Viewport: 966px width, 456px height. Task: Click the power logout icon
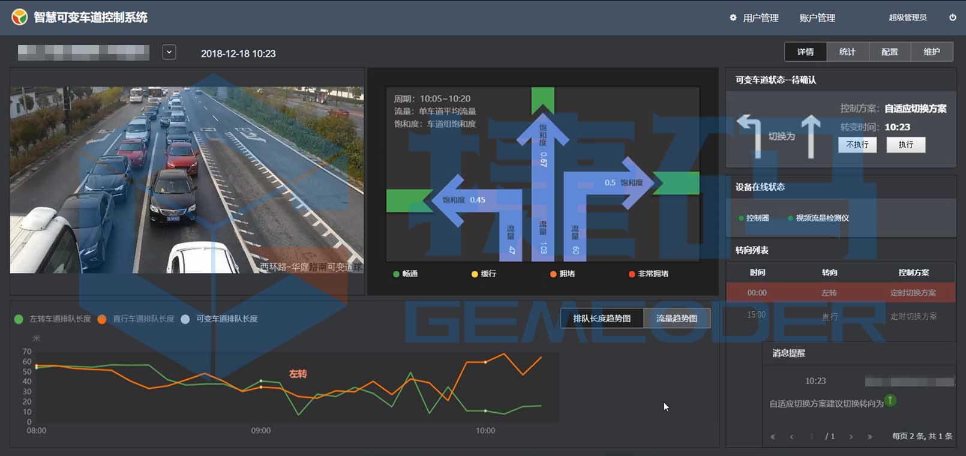coord(953,17)
